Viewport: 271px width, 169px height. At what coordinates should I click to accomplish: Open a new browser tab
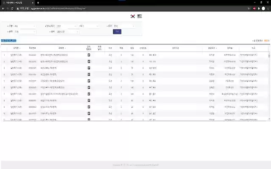(38, 3)
